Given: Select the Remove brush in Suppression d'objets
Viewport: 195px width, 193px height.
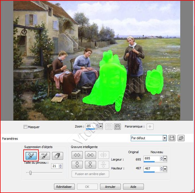Looking at the screenshot, I should point(31,155).
